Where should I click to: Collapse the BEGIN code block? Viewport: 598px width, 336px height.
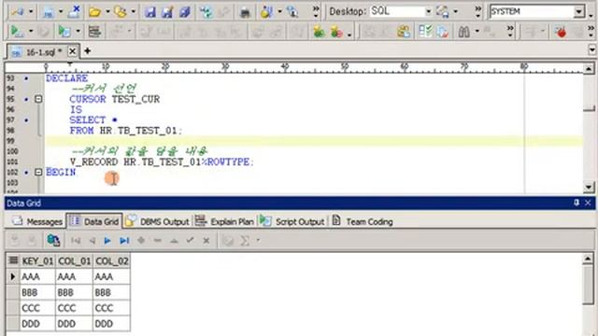pyautogui.click(x=38, y=172)
